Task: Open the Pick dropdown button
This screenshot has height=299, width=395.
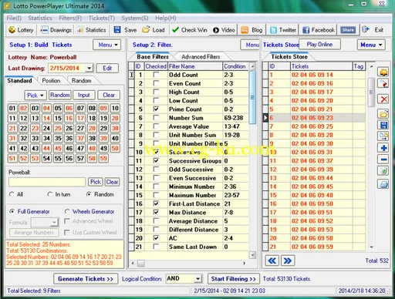Action: click(35, 95)
